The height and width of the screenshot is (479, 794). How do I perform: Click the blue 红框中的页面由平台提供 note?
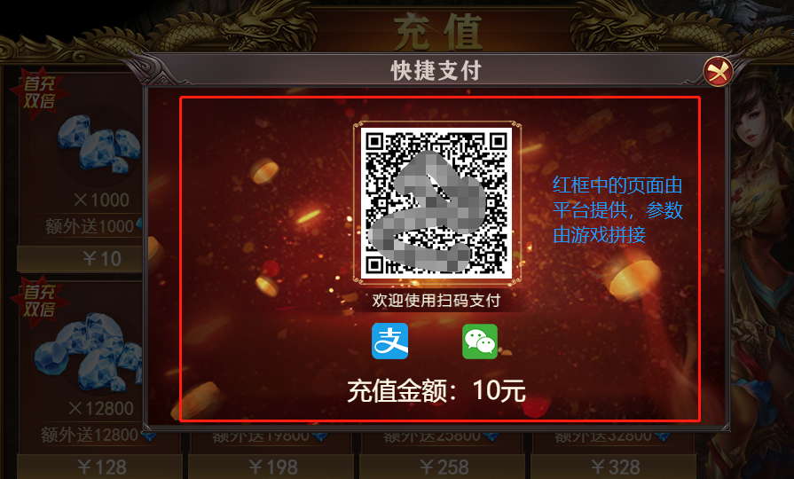pyautogui.click(x=617, y=209)
